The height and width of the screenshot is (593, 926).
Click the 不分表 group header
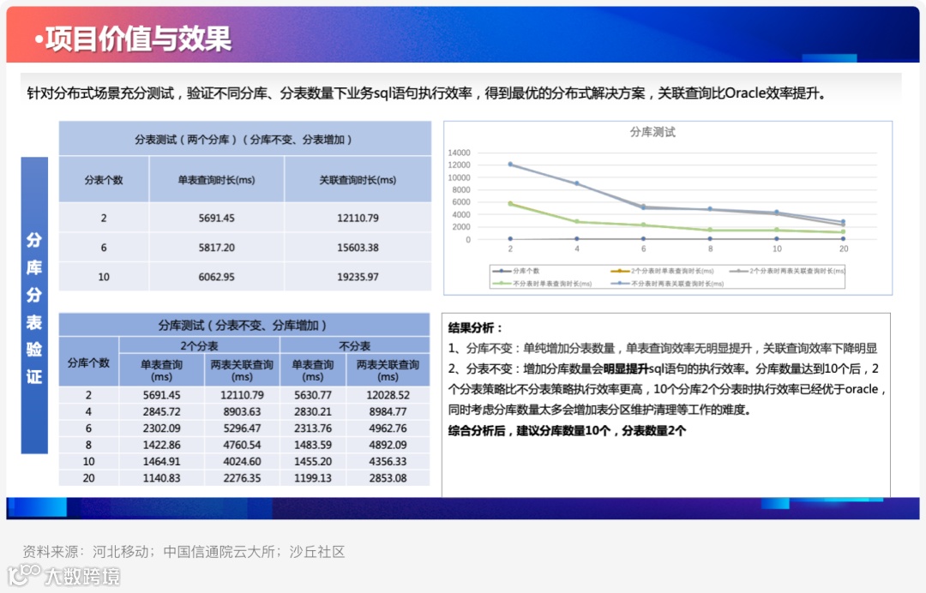(354, 345)
